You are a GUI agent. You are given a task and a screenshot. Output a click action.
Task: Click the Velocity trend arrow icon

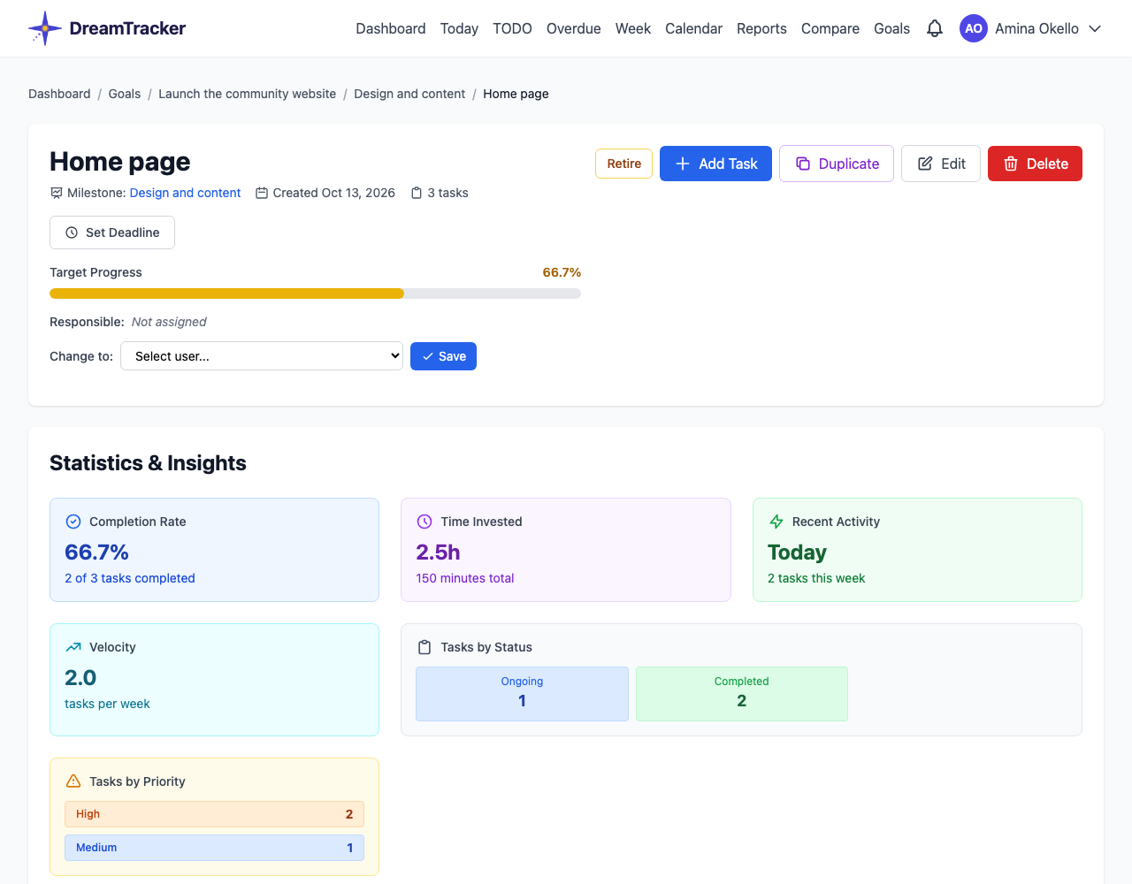73,647
